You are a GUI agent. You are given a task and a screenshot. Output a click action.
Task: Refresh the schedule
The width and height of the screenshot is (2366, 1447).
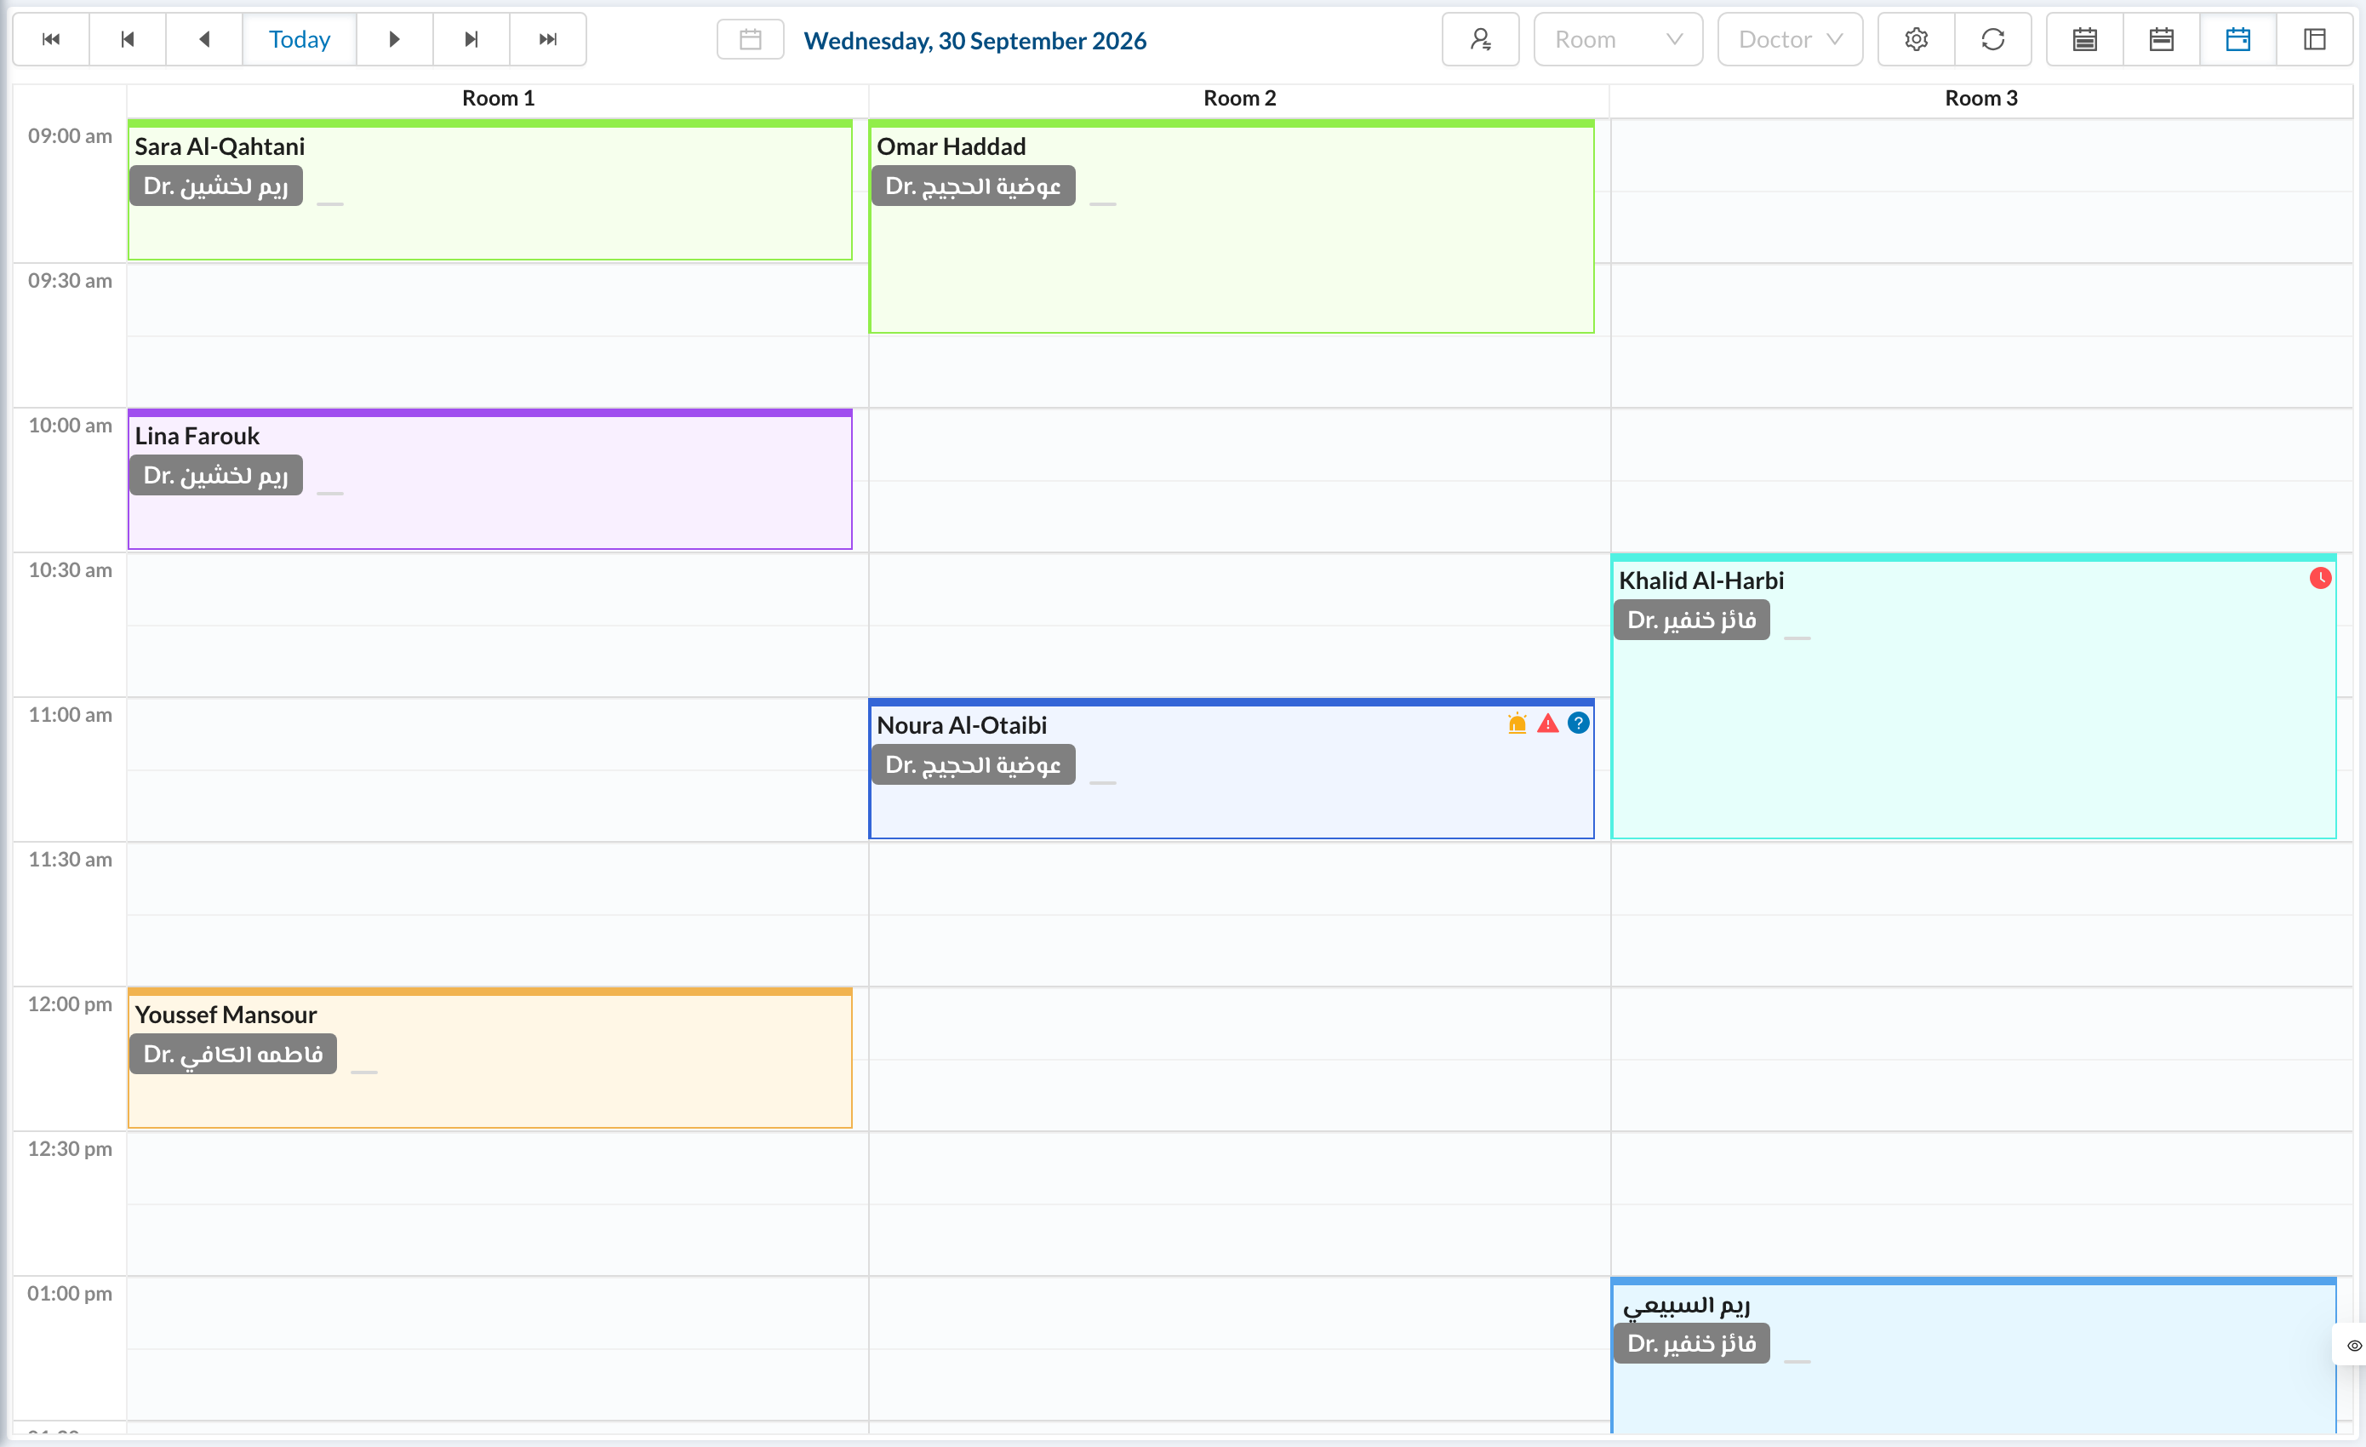click(x=1993, y=39)
